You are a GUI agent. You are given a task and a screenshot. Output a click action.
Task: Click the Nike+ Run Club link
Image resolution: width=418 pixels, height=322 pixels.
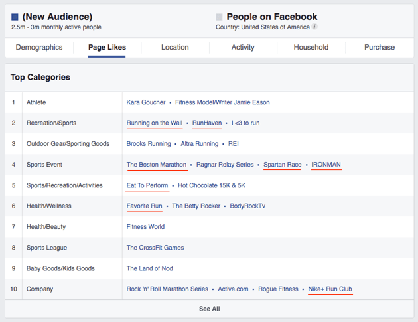pyautogui.click(x=330, y=289)
